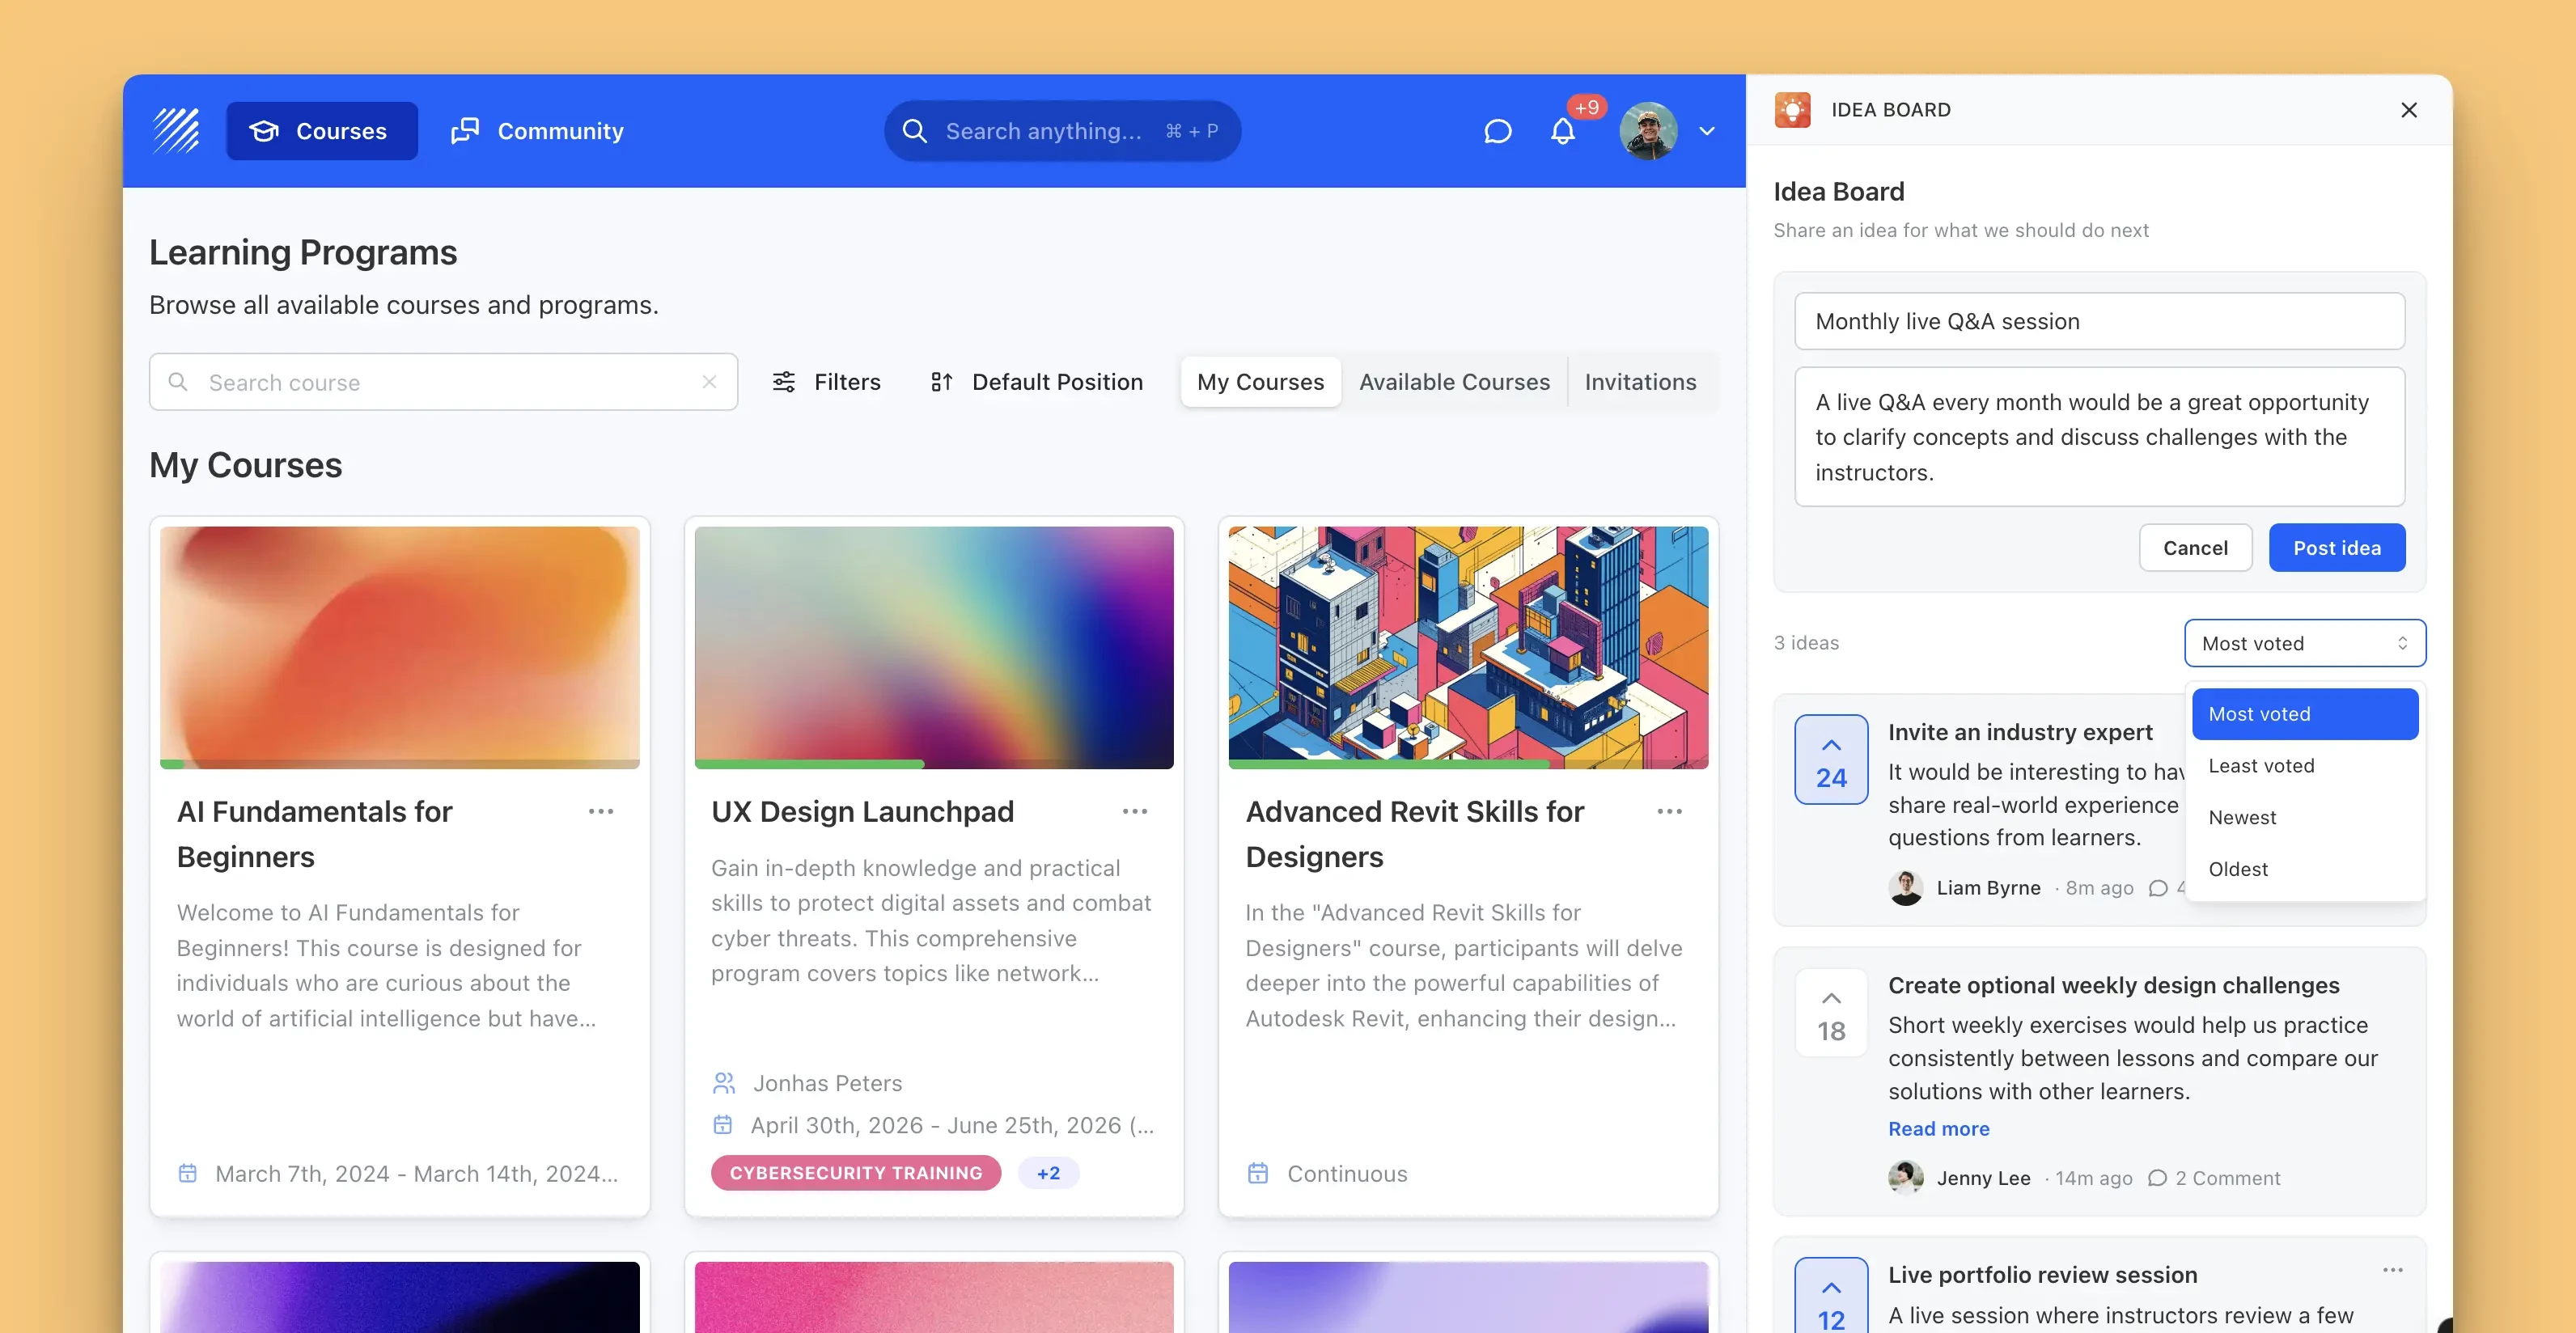Viewport: 2576px width, 1333px height.
Task: Cancel the new idea draft
Action: pyautogui.click(x=2195, y=548)
